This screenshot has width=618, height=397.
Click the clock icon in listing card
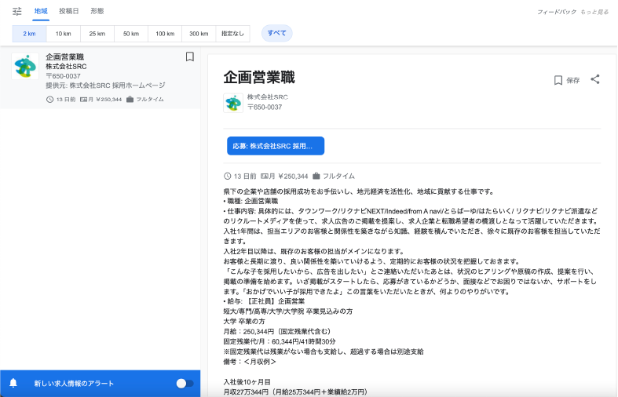point(49,100)
